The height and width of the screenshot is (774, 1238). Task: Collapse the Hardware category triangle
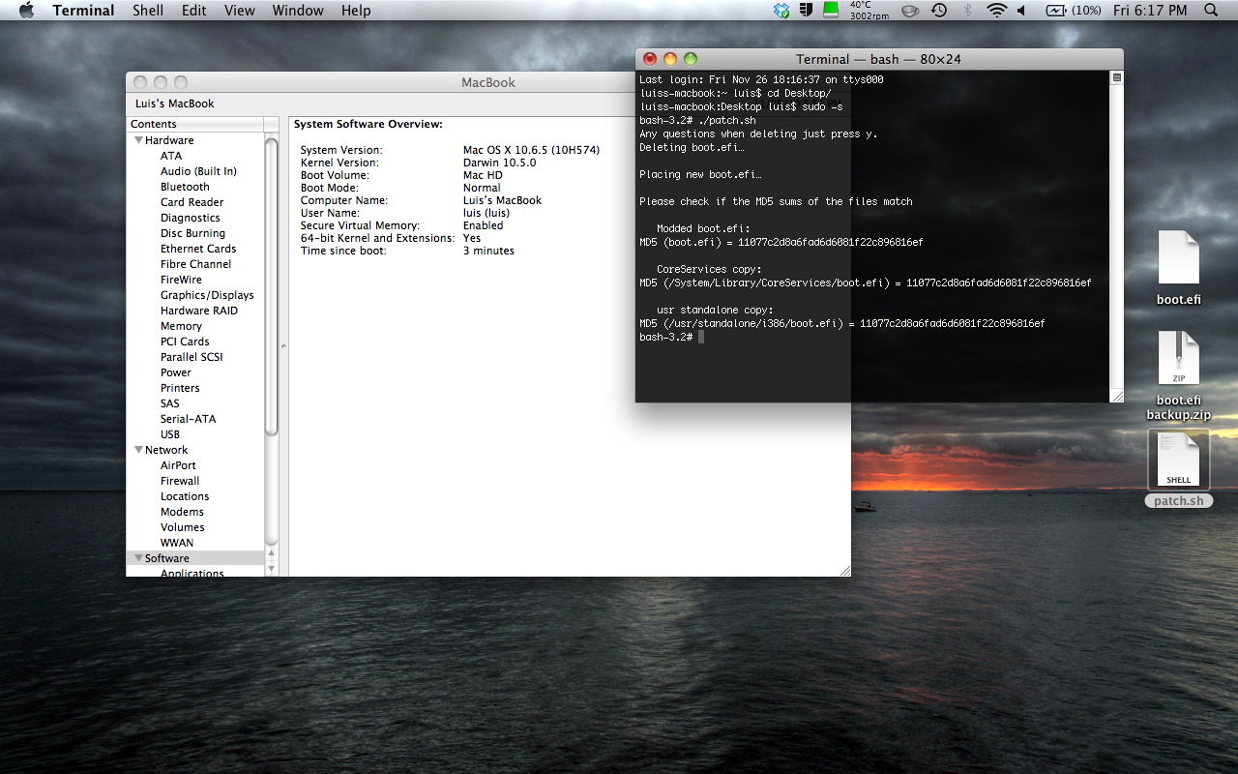pos(138,140)
